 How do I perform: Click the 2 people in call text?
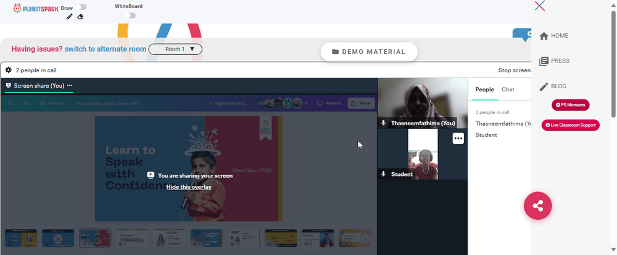36,70
